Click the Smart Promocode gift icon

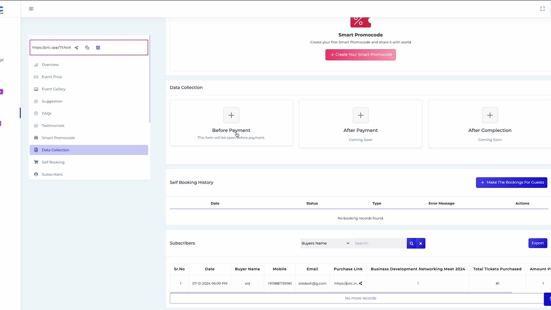click(x=36, y=138)
